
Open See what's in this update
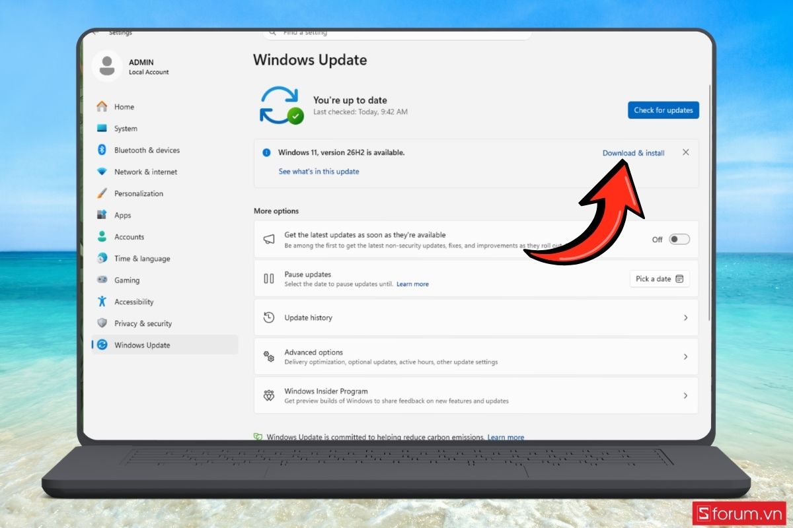point(319,172)
